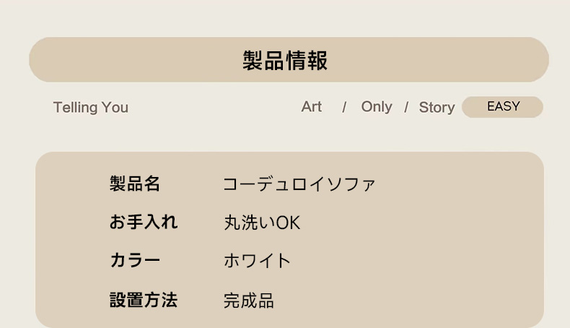This screenshot has height=328, width=570.
Task: Click the slash separator between Art and Only
Action: point(344,108)
